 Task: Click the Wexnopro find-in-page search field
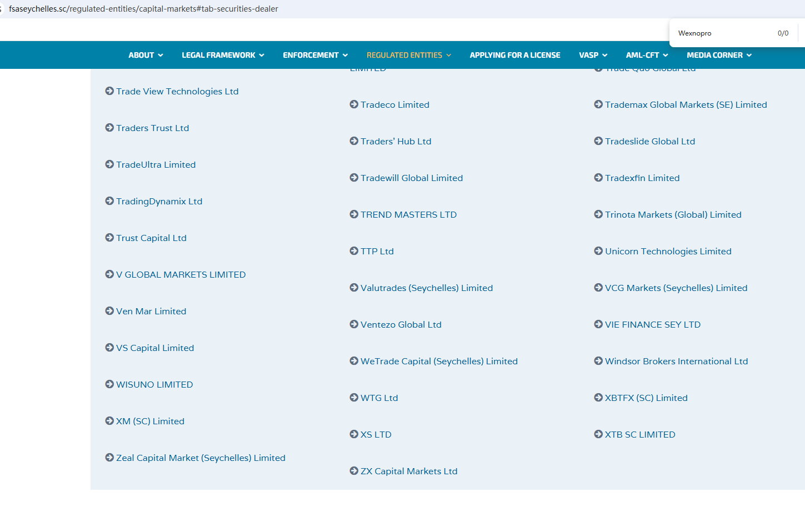coord(722,33)
